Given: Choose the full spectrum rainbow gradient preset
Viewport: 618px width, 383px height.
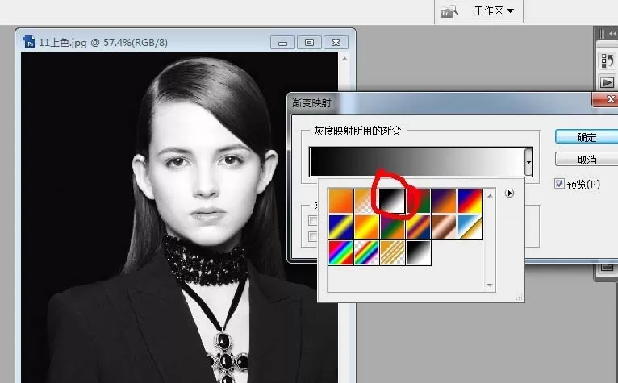Looking at the screenshot, I should tap(340, 253).
